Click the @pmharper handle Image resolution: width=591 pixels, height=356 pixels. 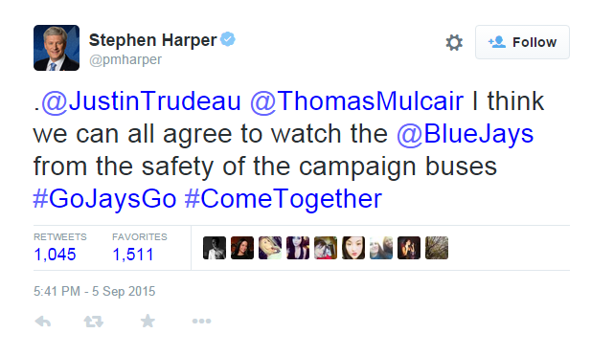click(125, 60)
